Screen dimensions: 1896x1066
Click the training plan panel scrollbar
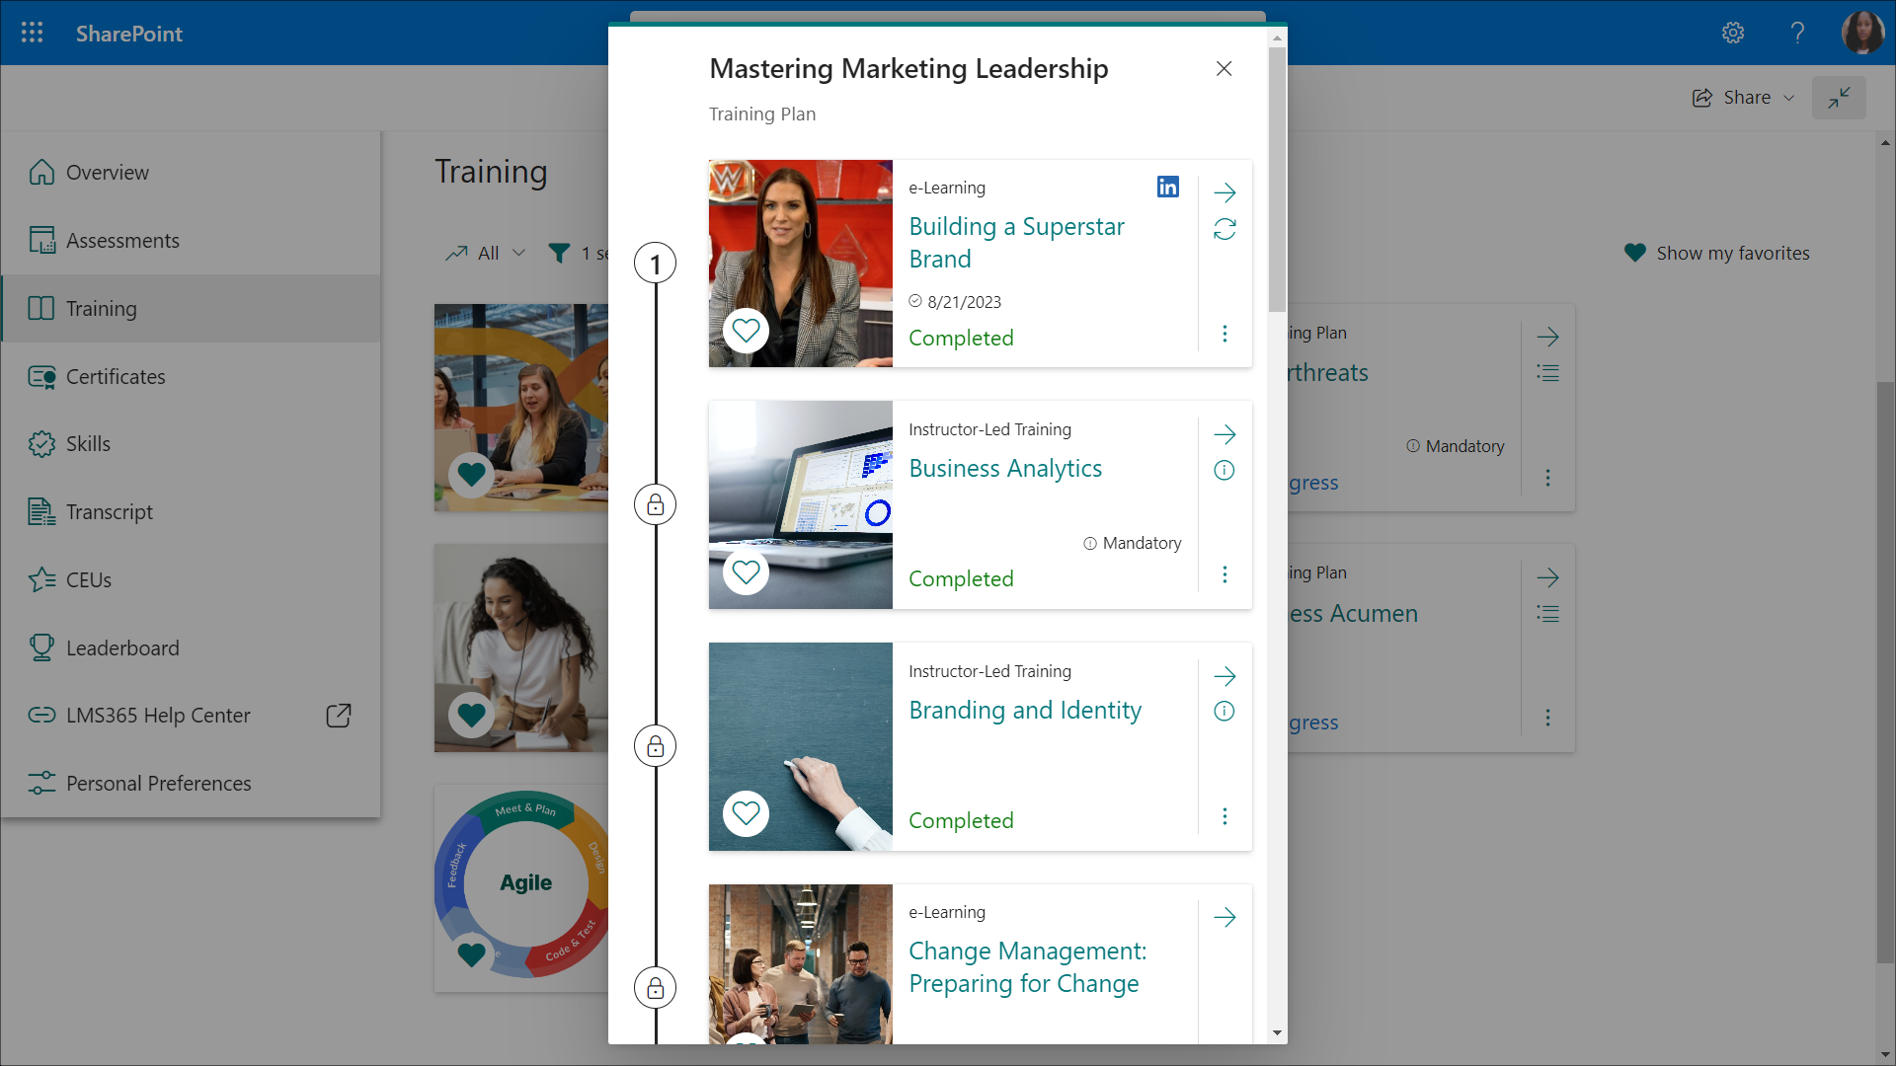(x=1277, y=178)
